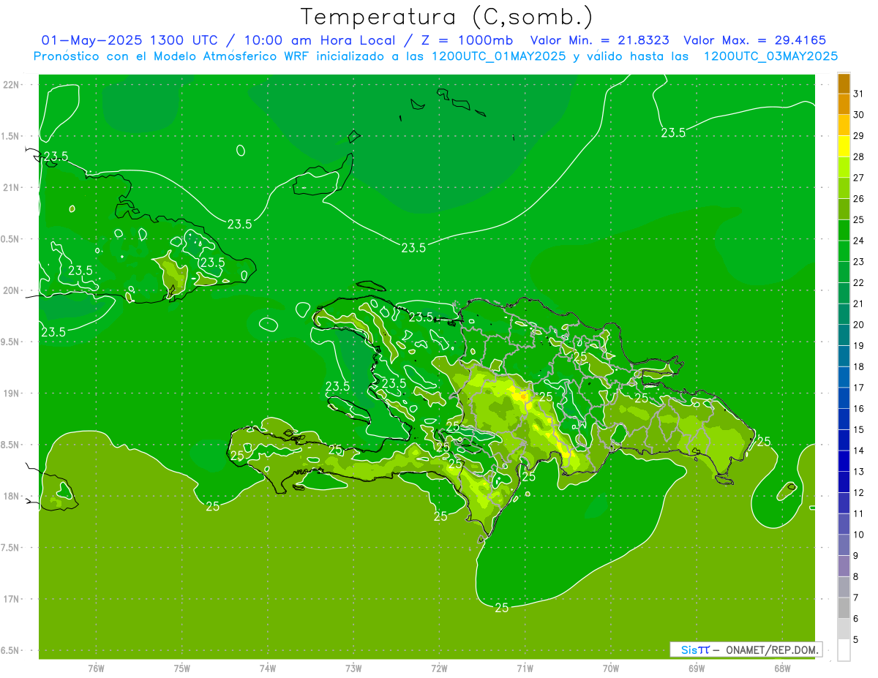Click the blue swatch between 15 and 16

tap(844, 418)
